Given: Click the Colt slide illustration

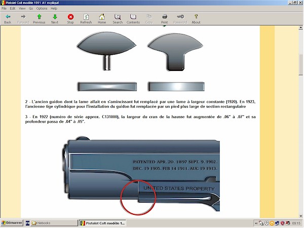Looking at the screenshot, I should point(141,174).
